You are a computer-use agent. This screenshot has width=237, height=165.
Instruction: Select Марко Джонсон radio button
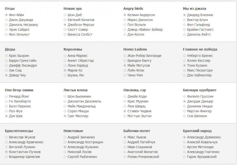click(x=125, y=20)
